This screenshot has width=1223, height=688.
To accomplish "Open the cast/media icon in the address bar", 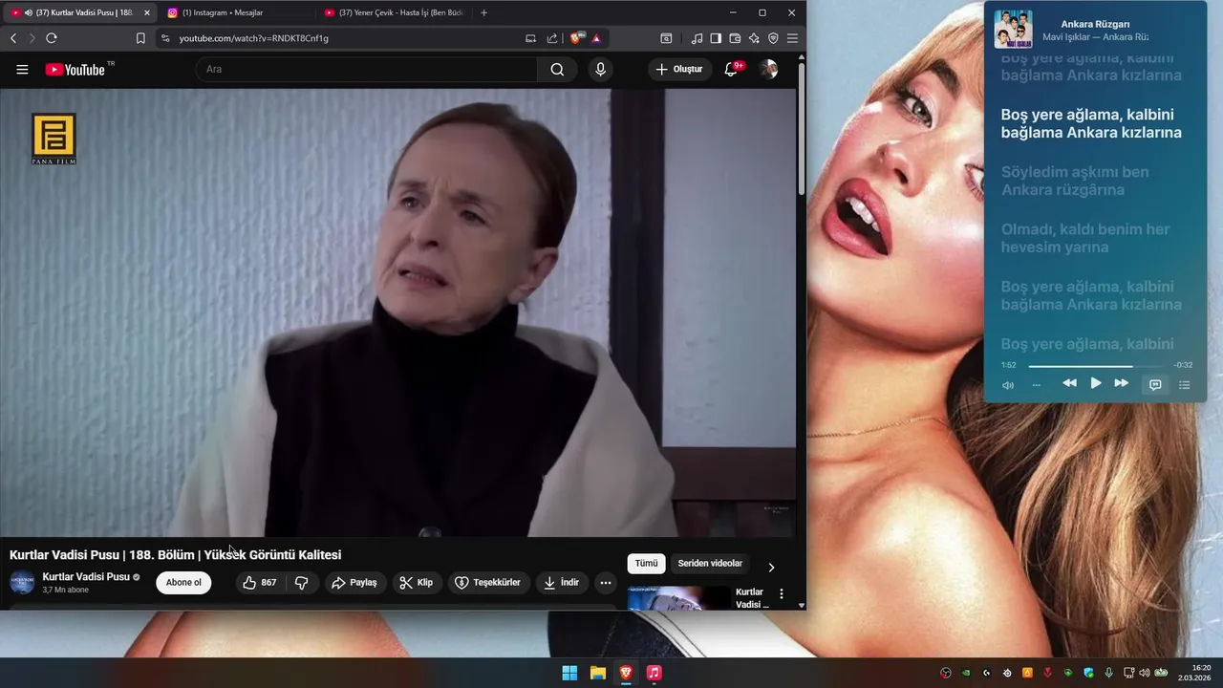I will pyautogui.click(x=530, y=38).
